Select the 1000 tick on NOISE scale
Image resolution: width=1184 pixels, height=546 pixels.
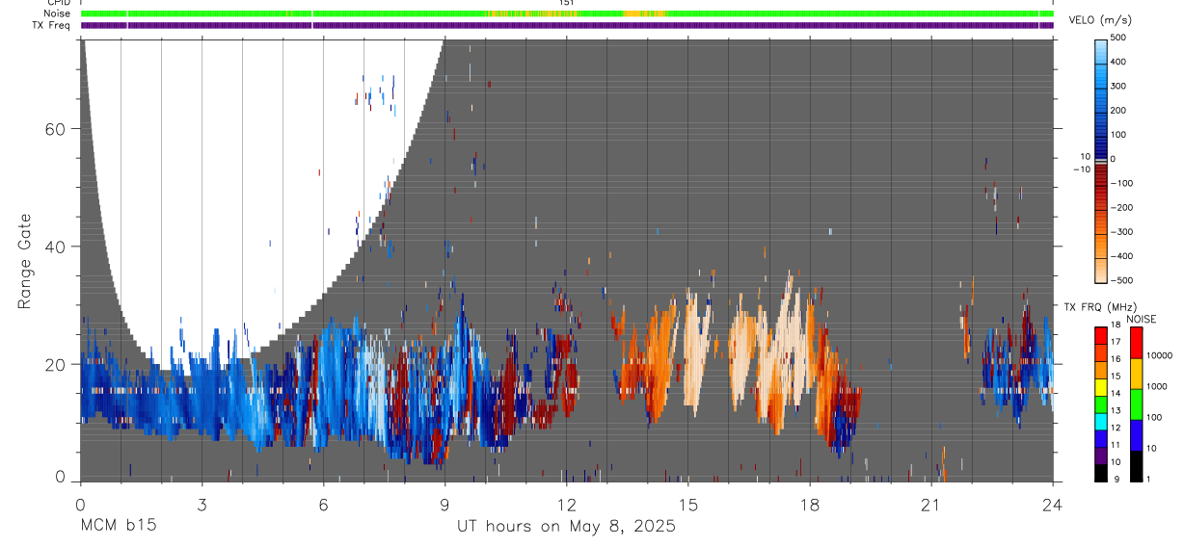tap(1157, 386)
